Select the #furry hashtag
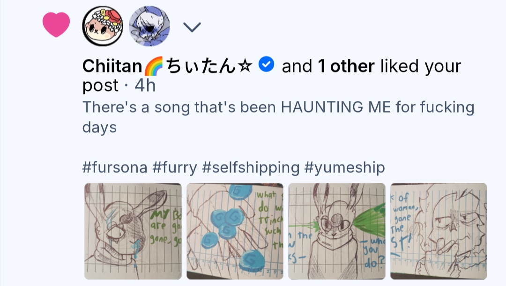 175,167
